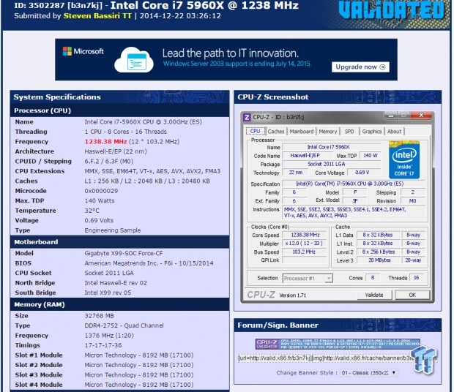Click the Steven Bassiri TT submitter link
The image size is (454, 392).
click(97, 15)
